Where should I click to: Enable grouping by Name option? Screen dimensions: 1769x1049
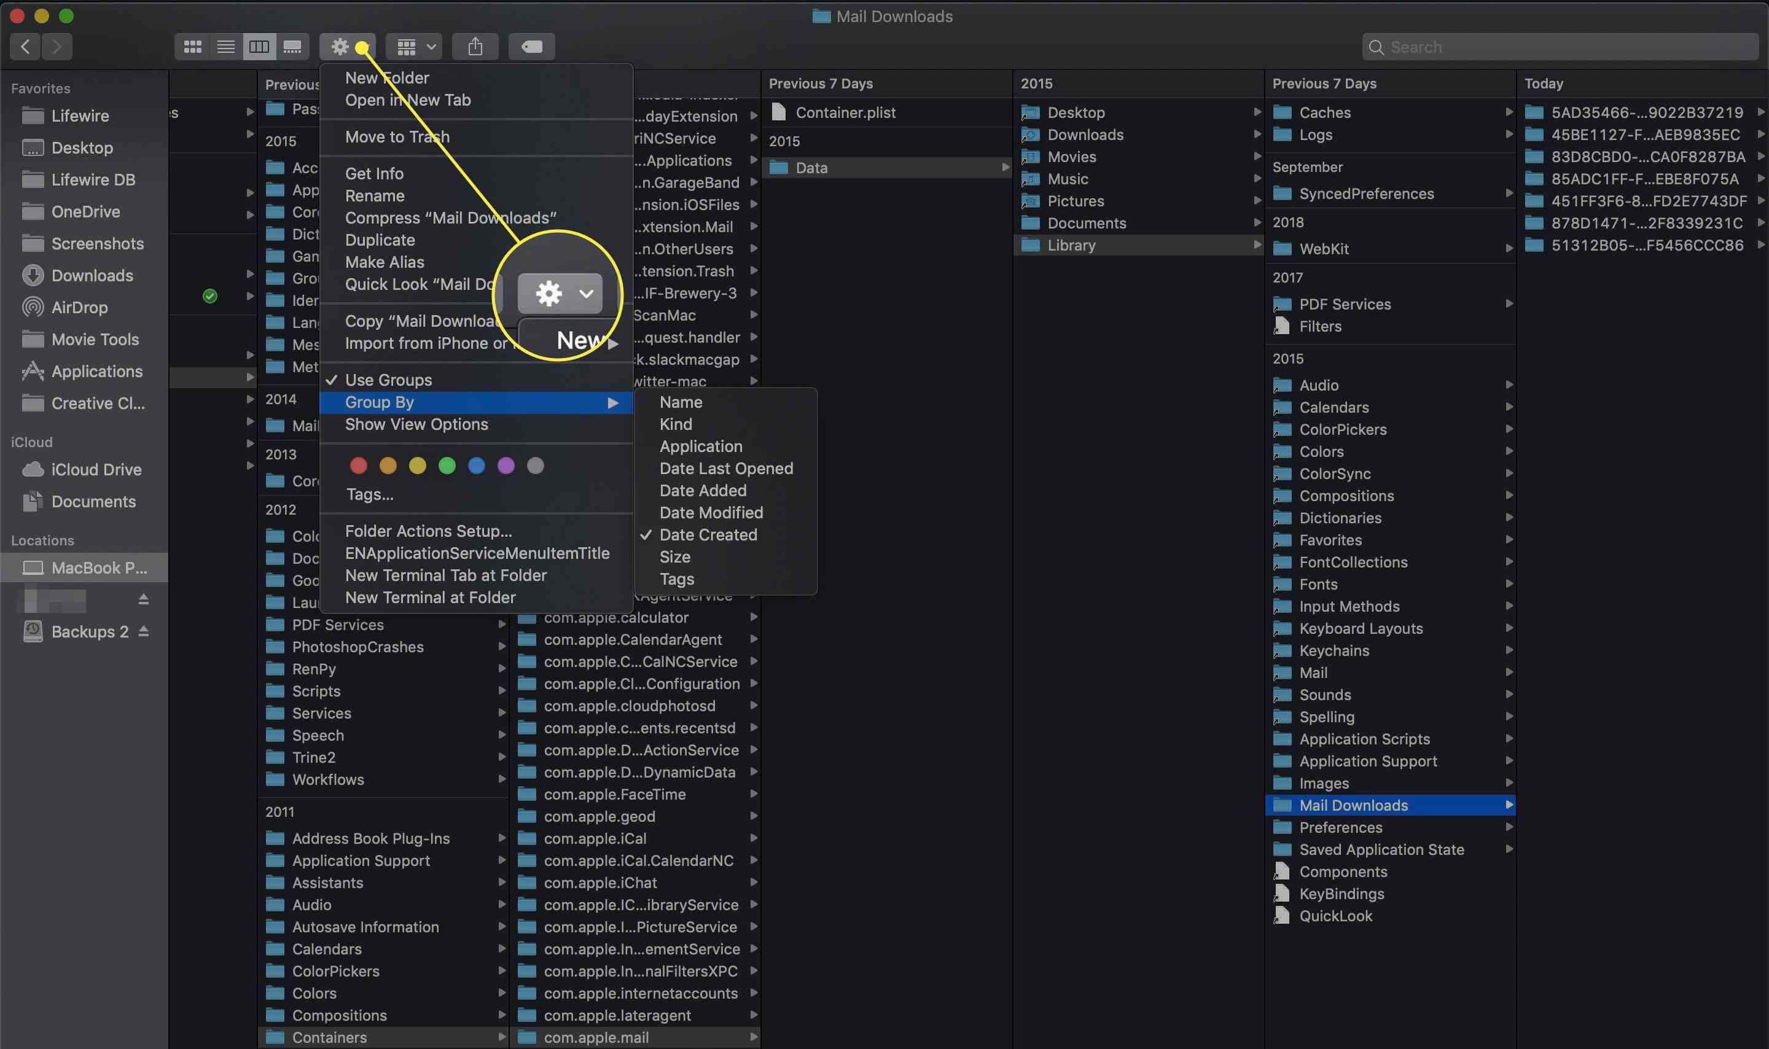coord(682,402)
